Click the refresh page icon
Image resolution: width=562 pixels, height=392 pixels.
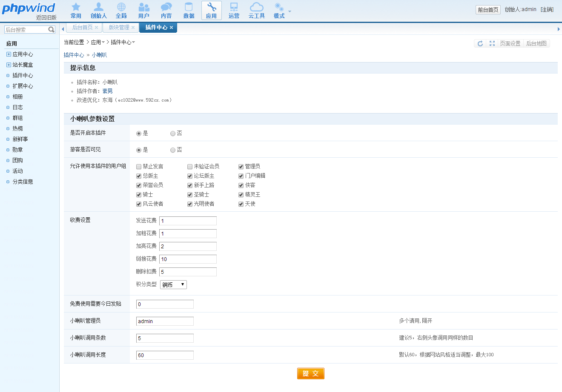pyautogui.click(x=480, y=43)
